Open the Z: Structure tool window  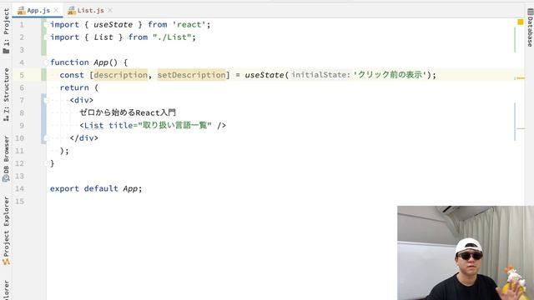[6, 95]
